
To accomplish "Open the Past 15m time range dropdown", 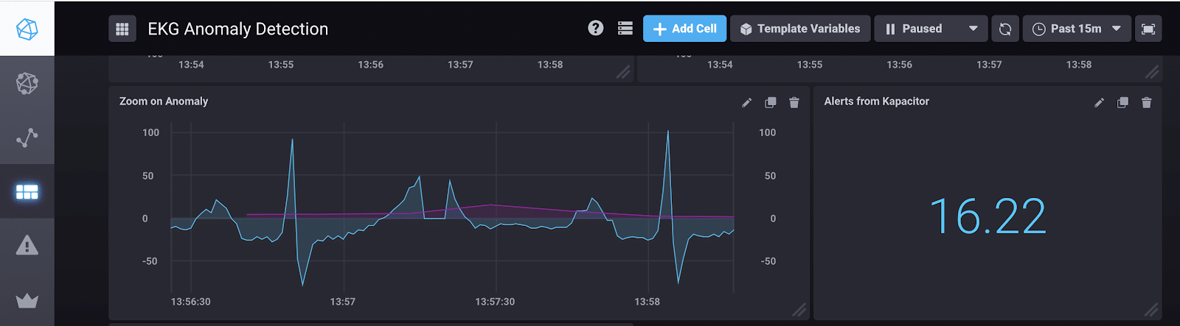I will click(x=1076, y=29).
